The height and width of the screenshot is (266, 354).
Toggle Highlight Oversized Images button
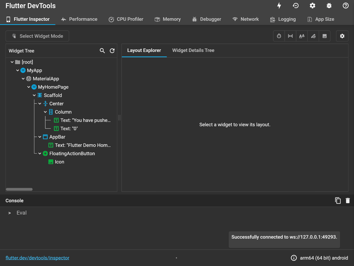pos(325,36)
